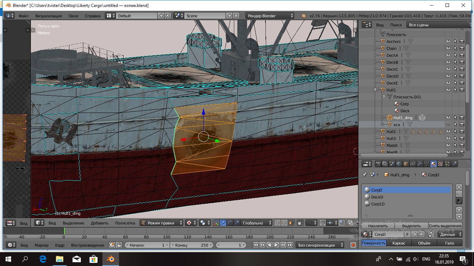Open the Modifiers wrench tab in properties
The width and height of the screenshot is (474, 266).
click(x=420, y=164)
